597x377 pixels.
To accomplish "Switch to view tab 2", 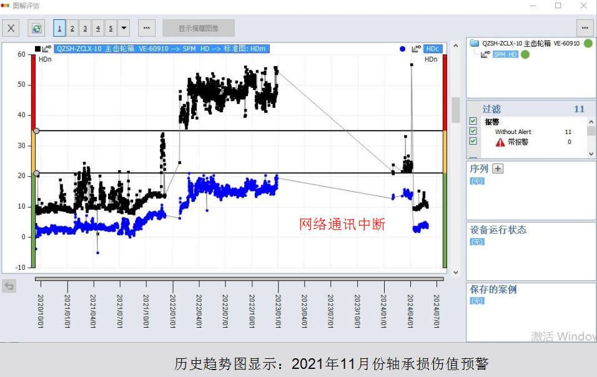I will pyautogui.click(x=72, y=28).
